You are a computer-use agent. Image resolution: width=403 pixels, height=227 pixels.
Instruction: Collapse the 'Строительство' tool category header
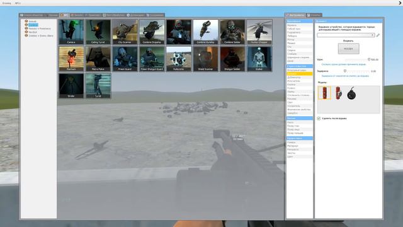tap(300, 66)
